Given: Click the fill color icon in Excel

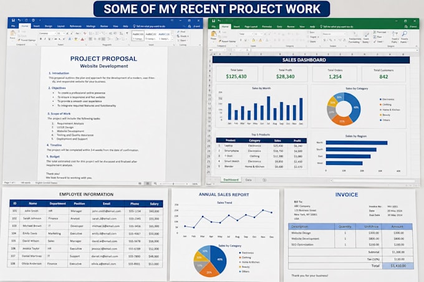Looking at the screenshot, I should 254,40.
